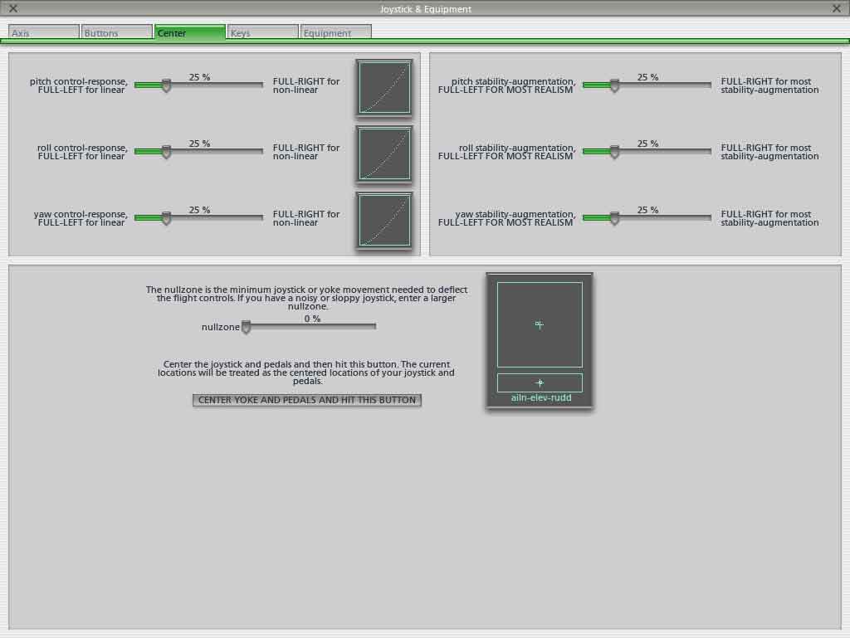Image resolution: width=850 pixels, height=638 pixels.
Task: Click the aileron-elevator position crosshair box
Action: point(540,324)
